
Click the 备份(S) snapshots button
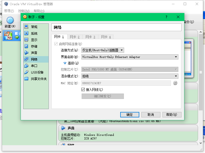[x=189, y=22]
